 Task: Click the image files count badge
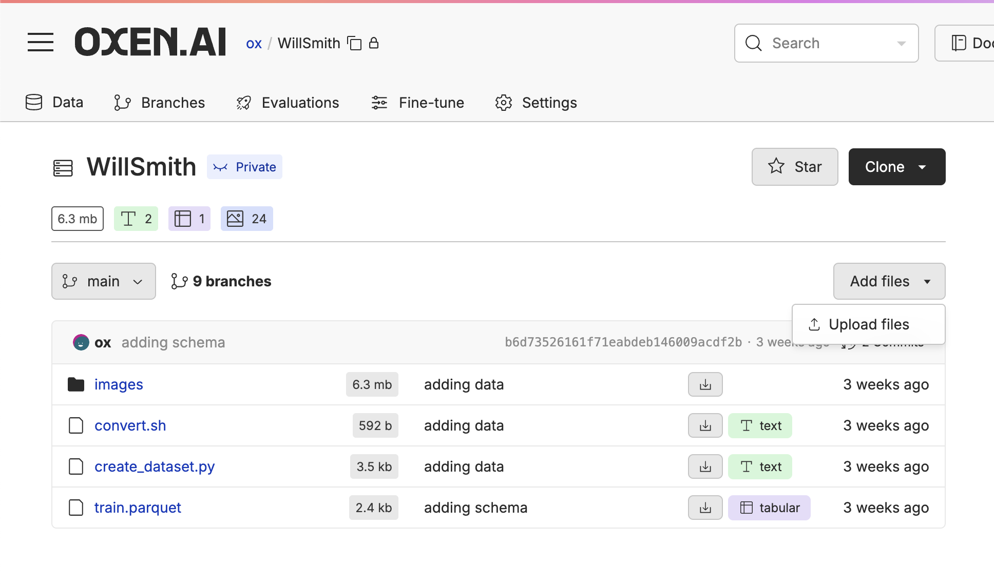click(246, 219)
